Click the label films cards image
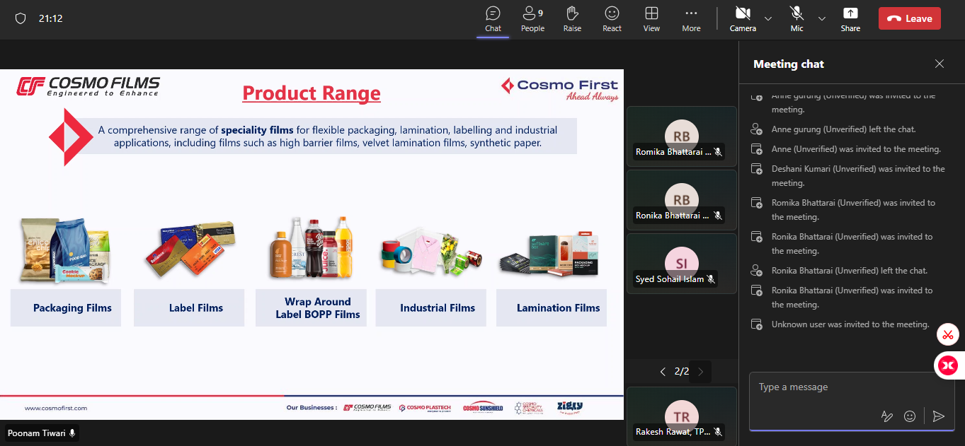 189,250
